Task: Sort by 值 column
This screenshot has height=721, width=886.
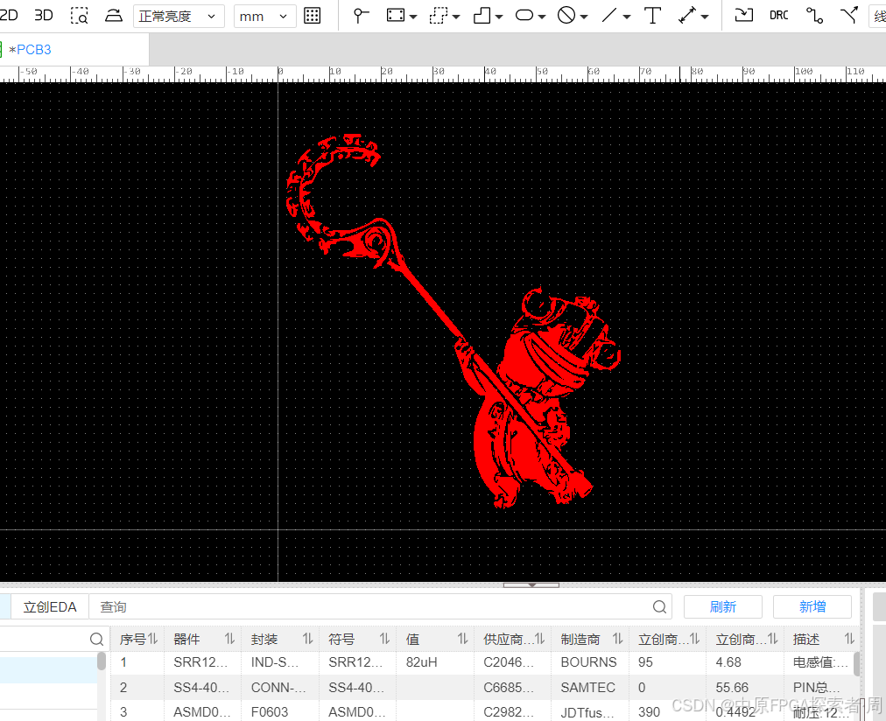Action: click(463, 639)
